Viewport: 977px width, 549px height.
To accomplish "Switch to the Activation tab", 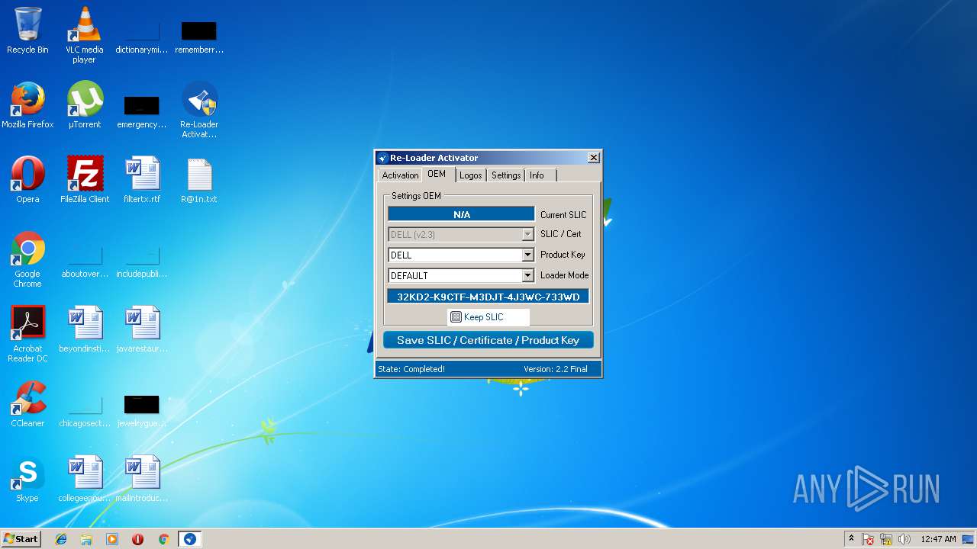I will click(x=400, y=175).
